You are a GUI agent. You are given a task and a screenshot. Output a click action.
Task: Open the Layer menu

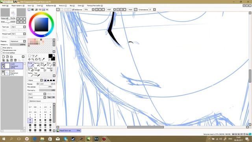[x=40, y=6]
